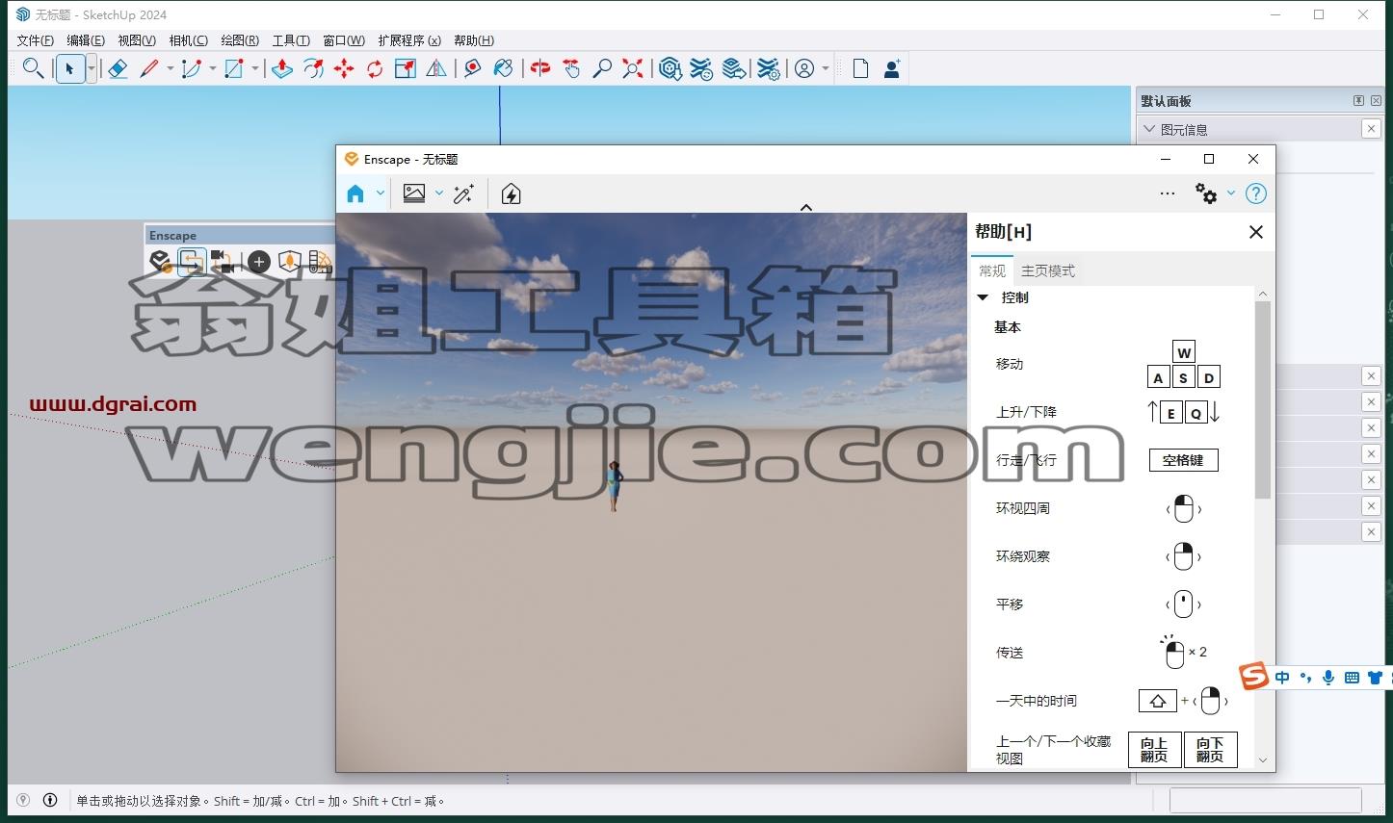Select the Paint Bucket tool
Screen dimensions: 1393x823
point(503,68)
